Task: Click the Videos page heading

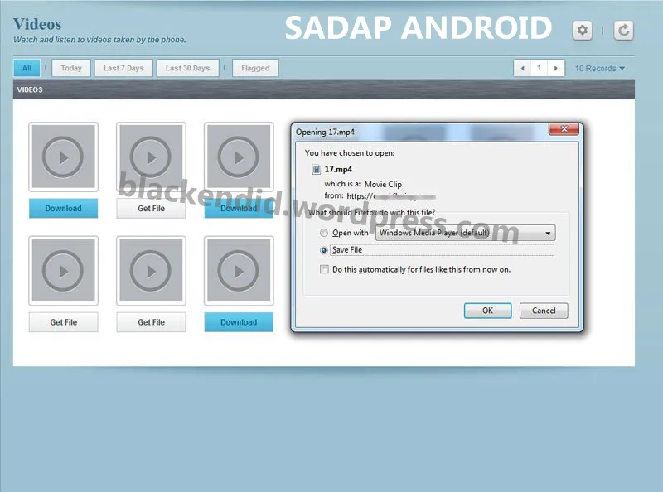Action: pyautogui.click(x=37, y=24)
